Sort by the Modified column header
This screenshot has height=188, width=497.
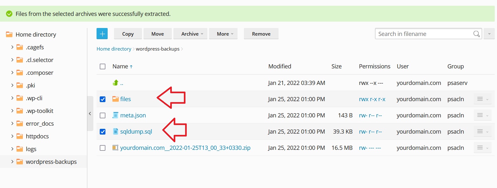(x=279, y=66)
